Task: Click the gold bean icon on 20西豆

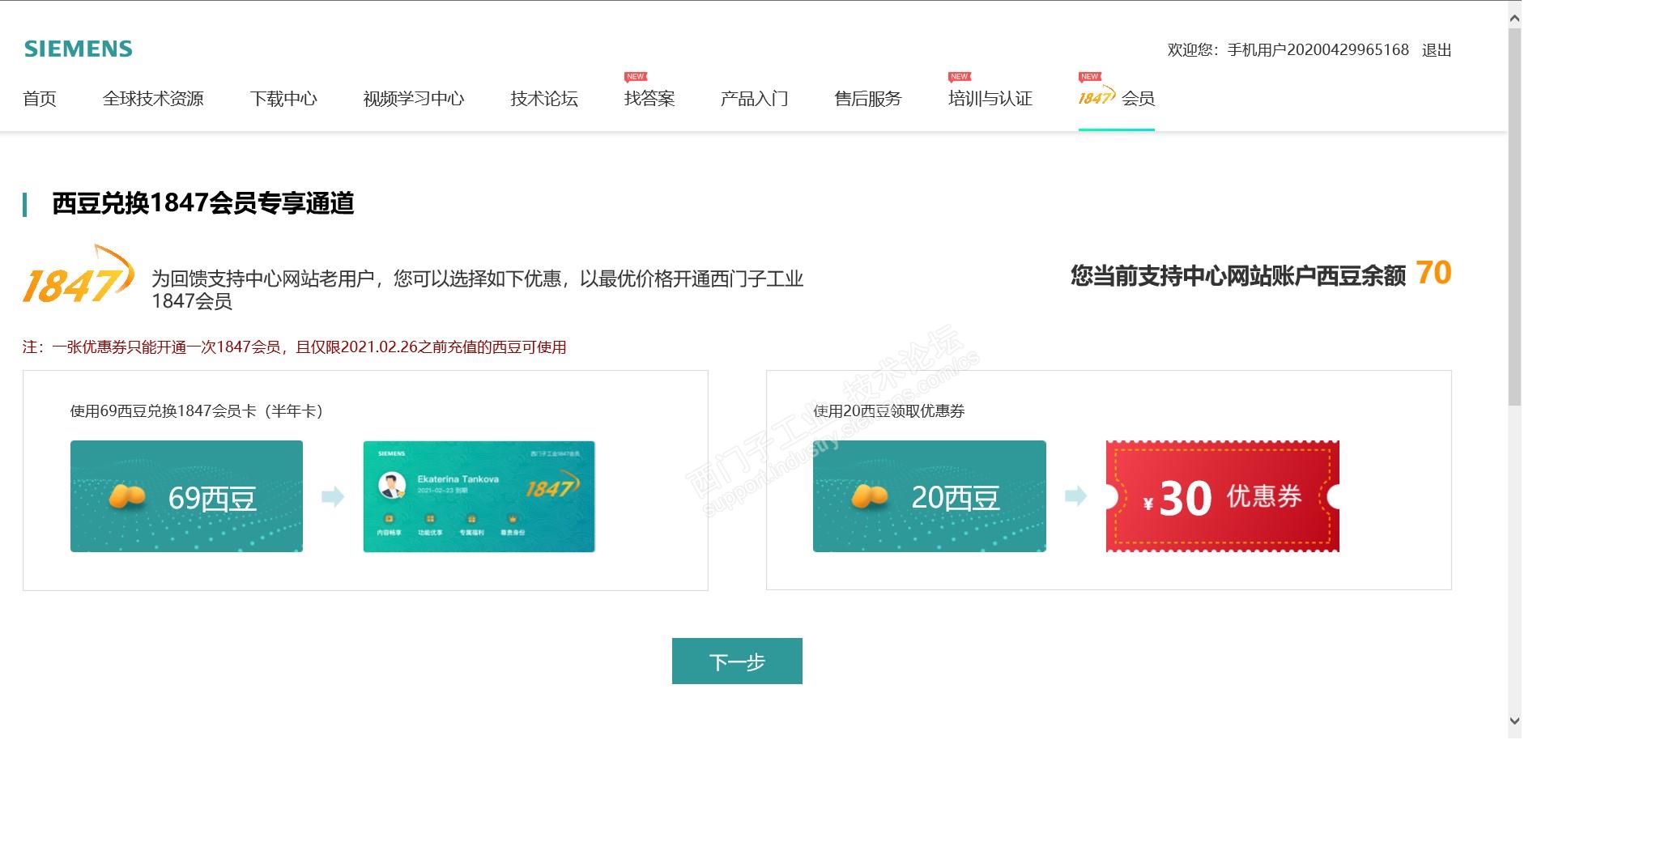Action: 870,496
